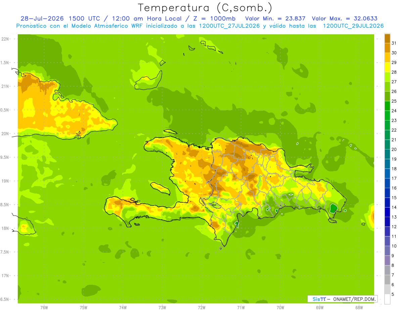Click the 74W longitude axis label
The height and width of the screenshot is (312, 403).
click(123, 308)
